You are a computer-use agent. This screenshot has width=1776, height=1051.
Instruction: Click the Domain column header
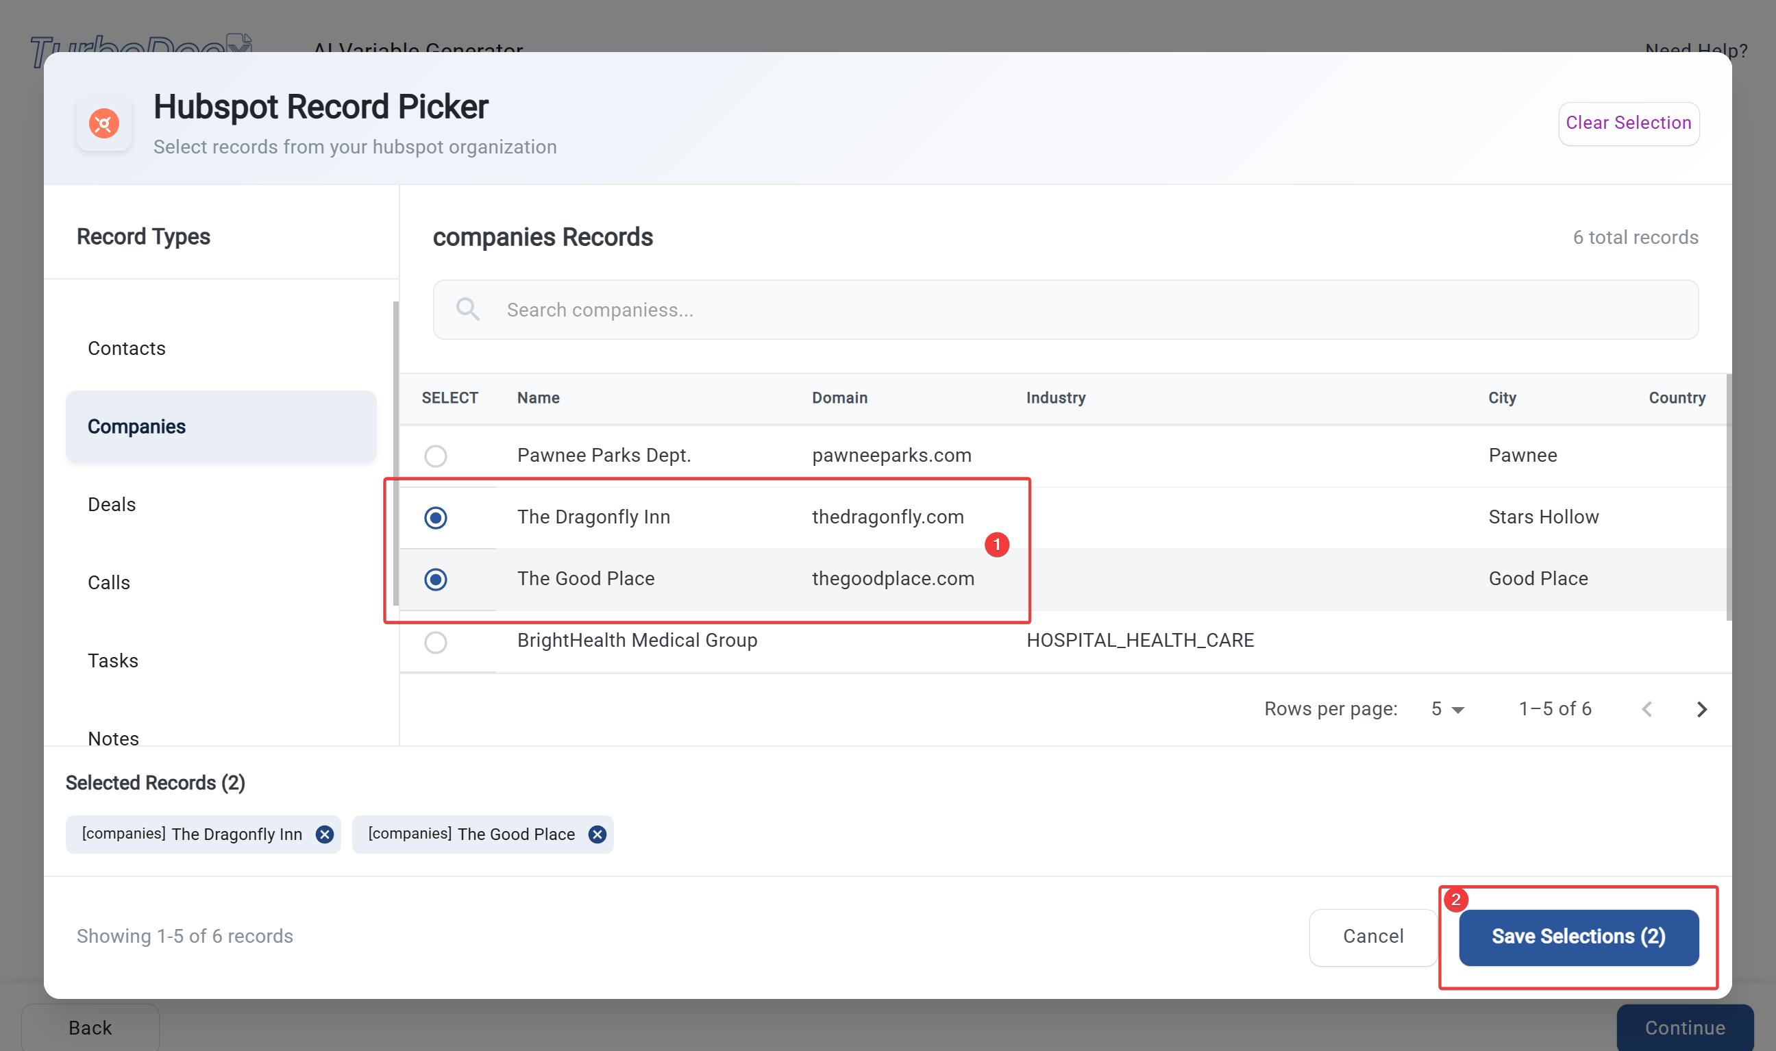pyautogui.click(x=839, y=398)
